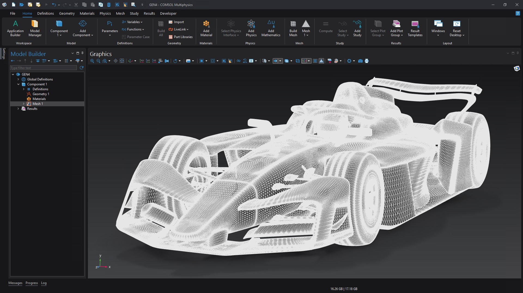Switch to the Physics ribbon tab
The width and height of the screenshot is (523, 293).
[x=105, y=13]
